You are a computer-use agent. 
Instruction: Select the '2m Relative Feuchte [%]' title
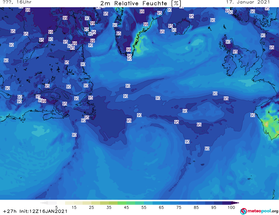click(x=141, y=3)
